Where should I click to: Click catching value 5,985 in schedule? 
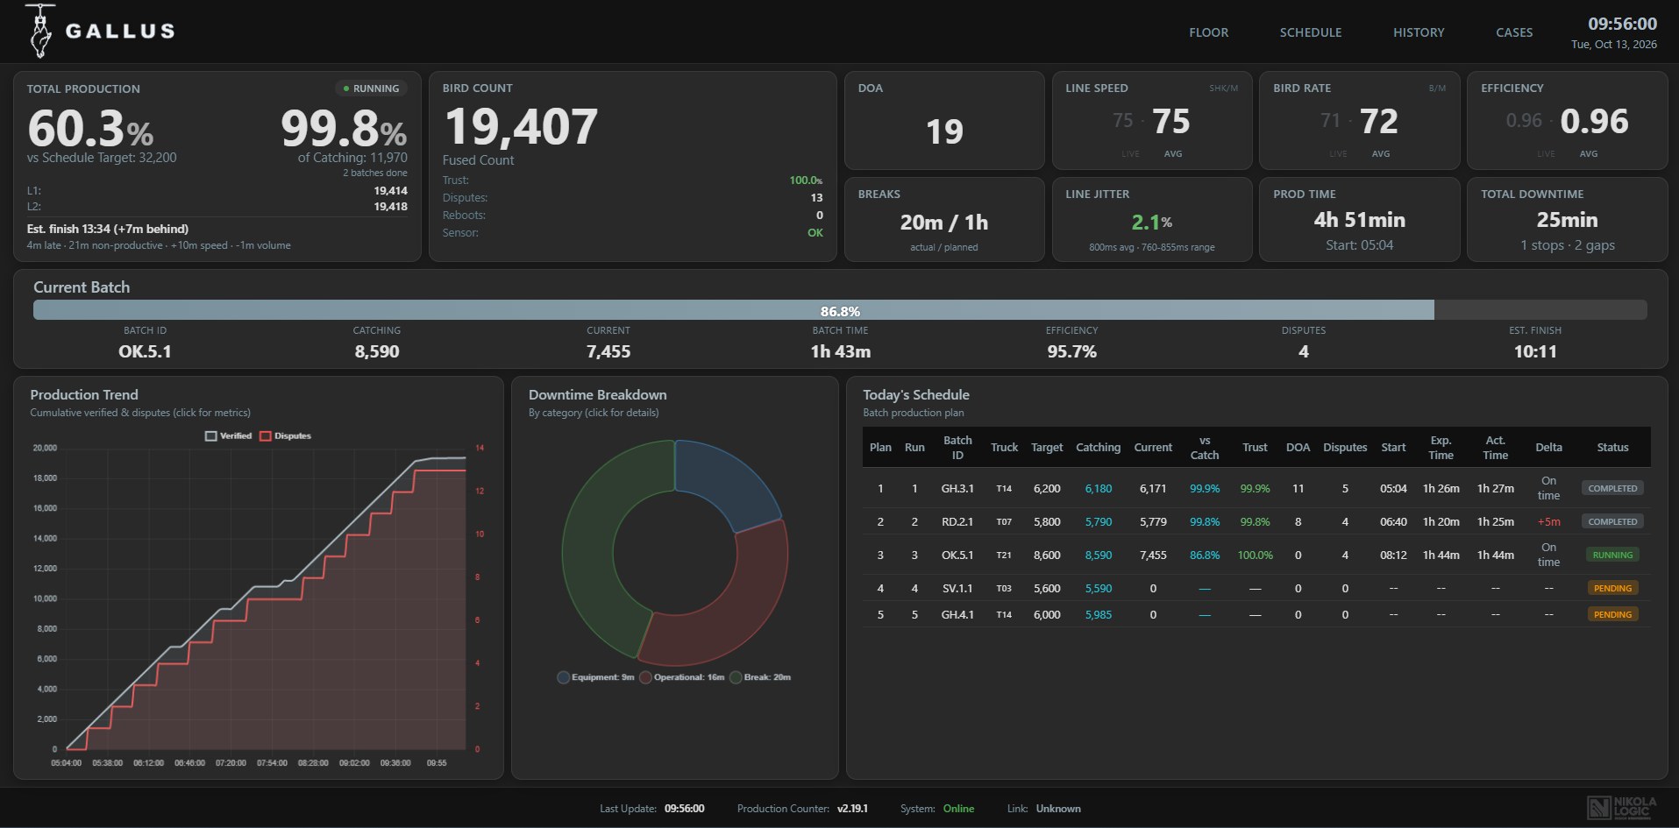click(1098, 614)
